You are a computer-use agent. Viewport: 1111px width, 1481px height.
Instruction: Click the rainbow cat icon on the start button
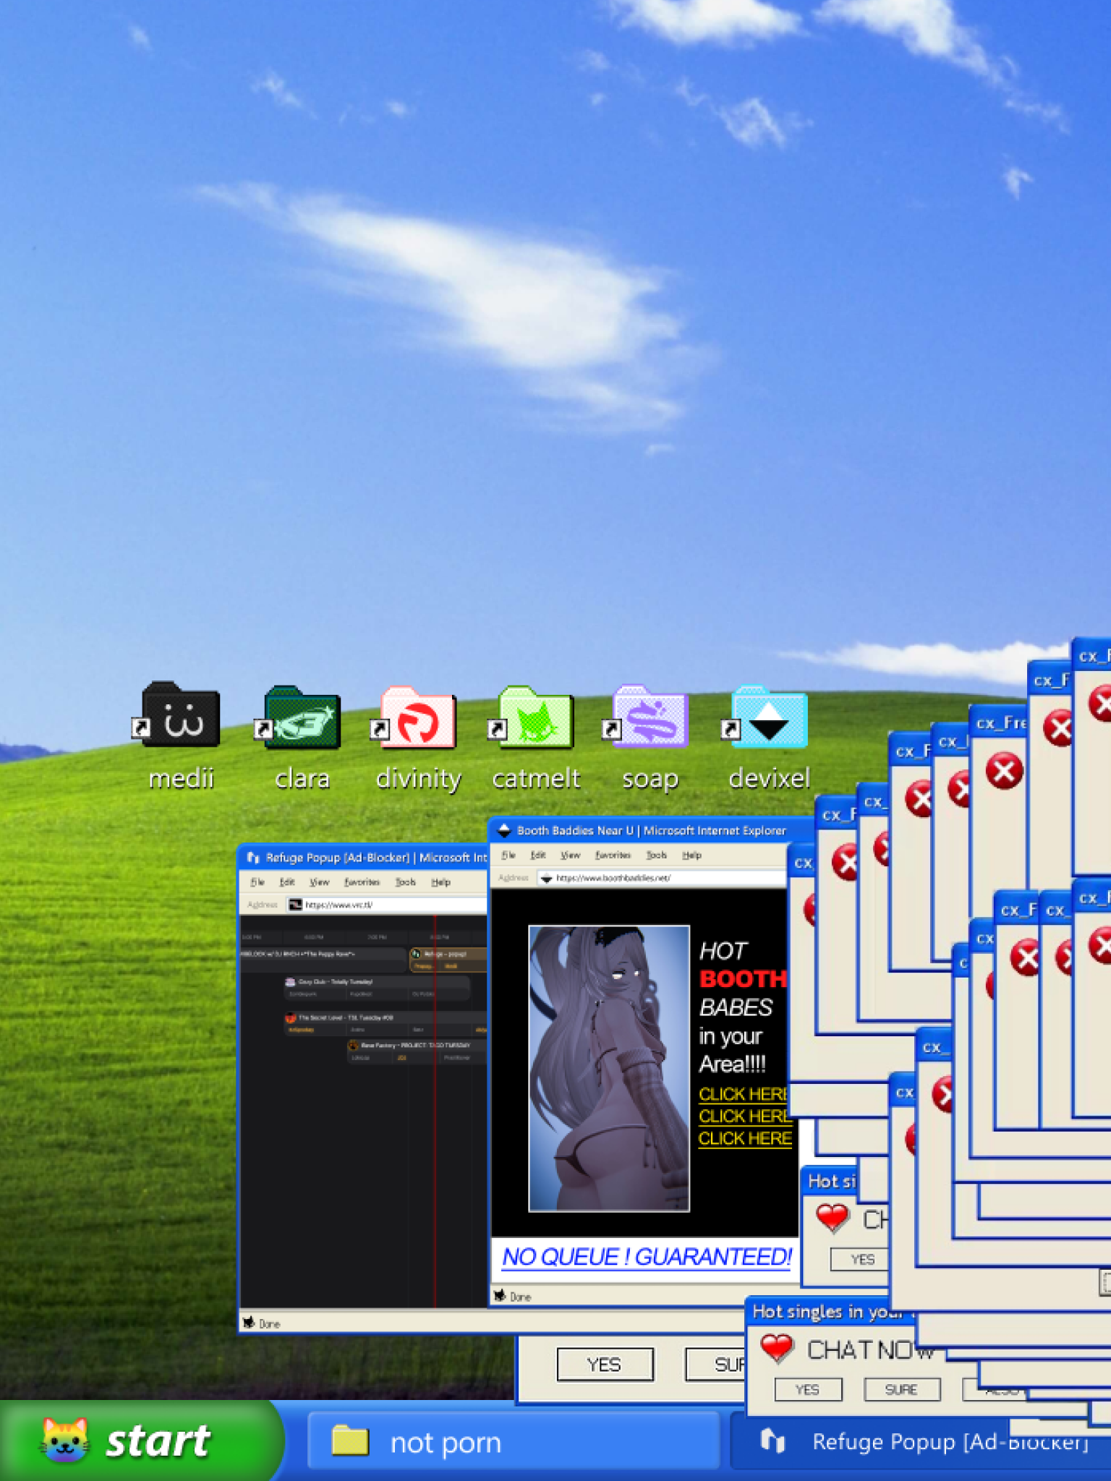pos(65,1441)
